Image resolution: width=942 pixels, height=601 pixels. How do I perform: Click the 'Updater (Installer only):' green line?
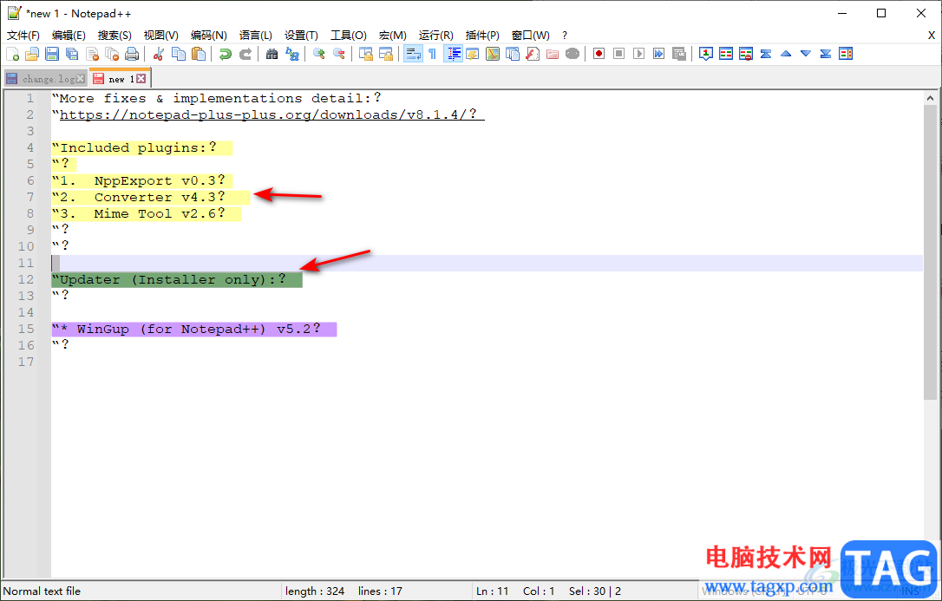pos(177,280)
